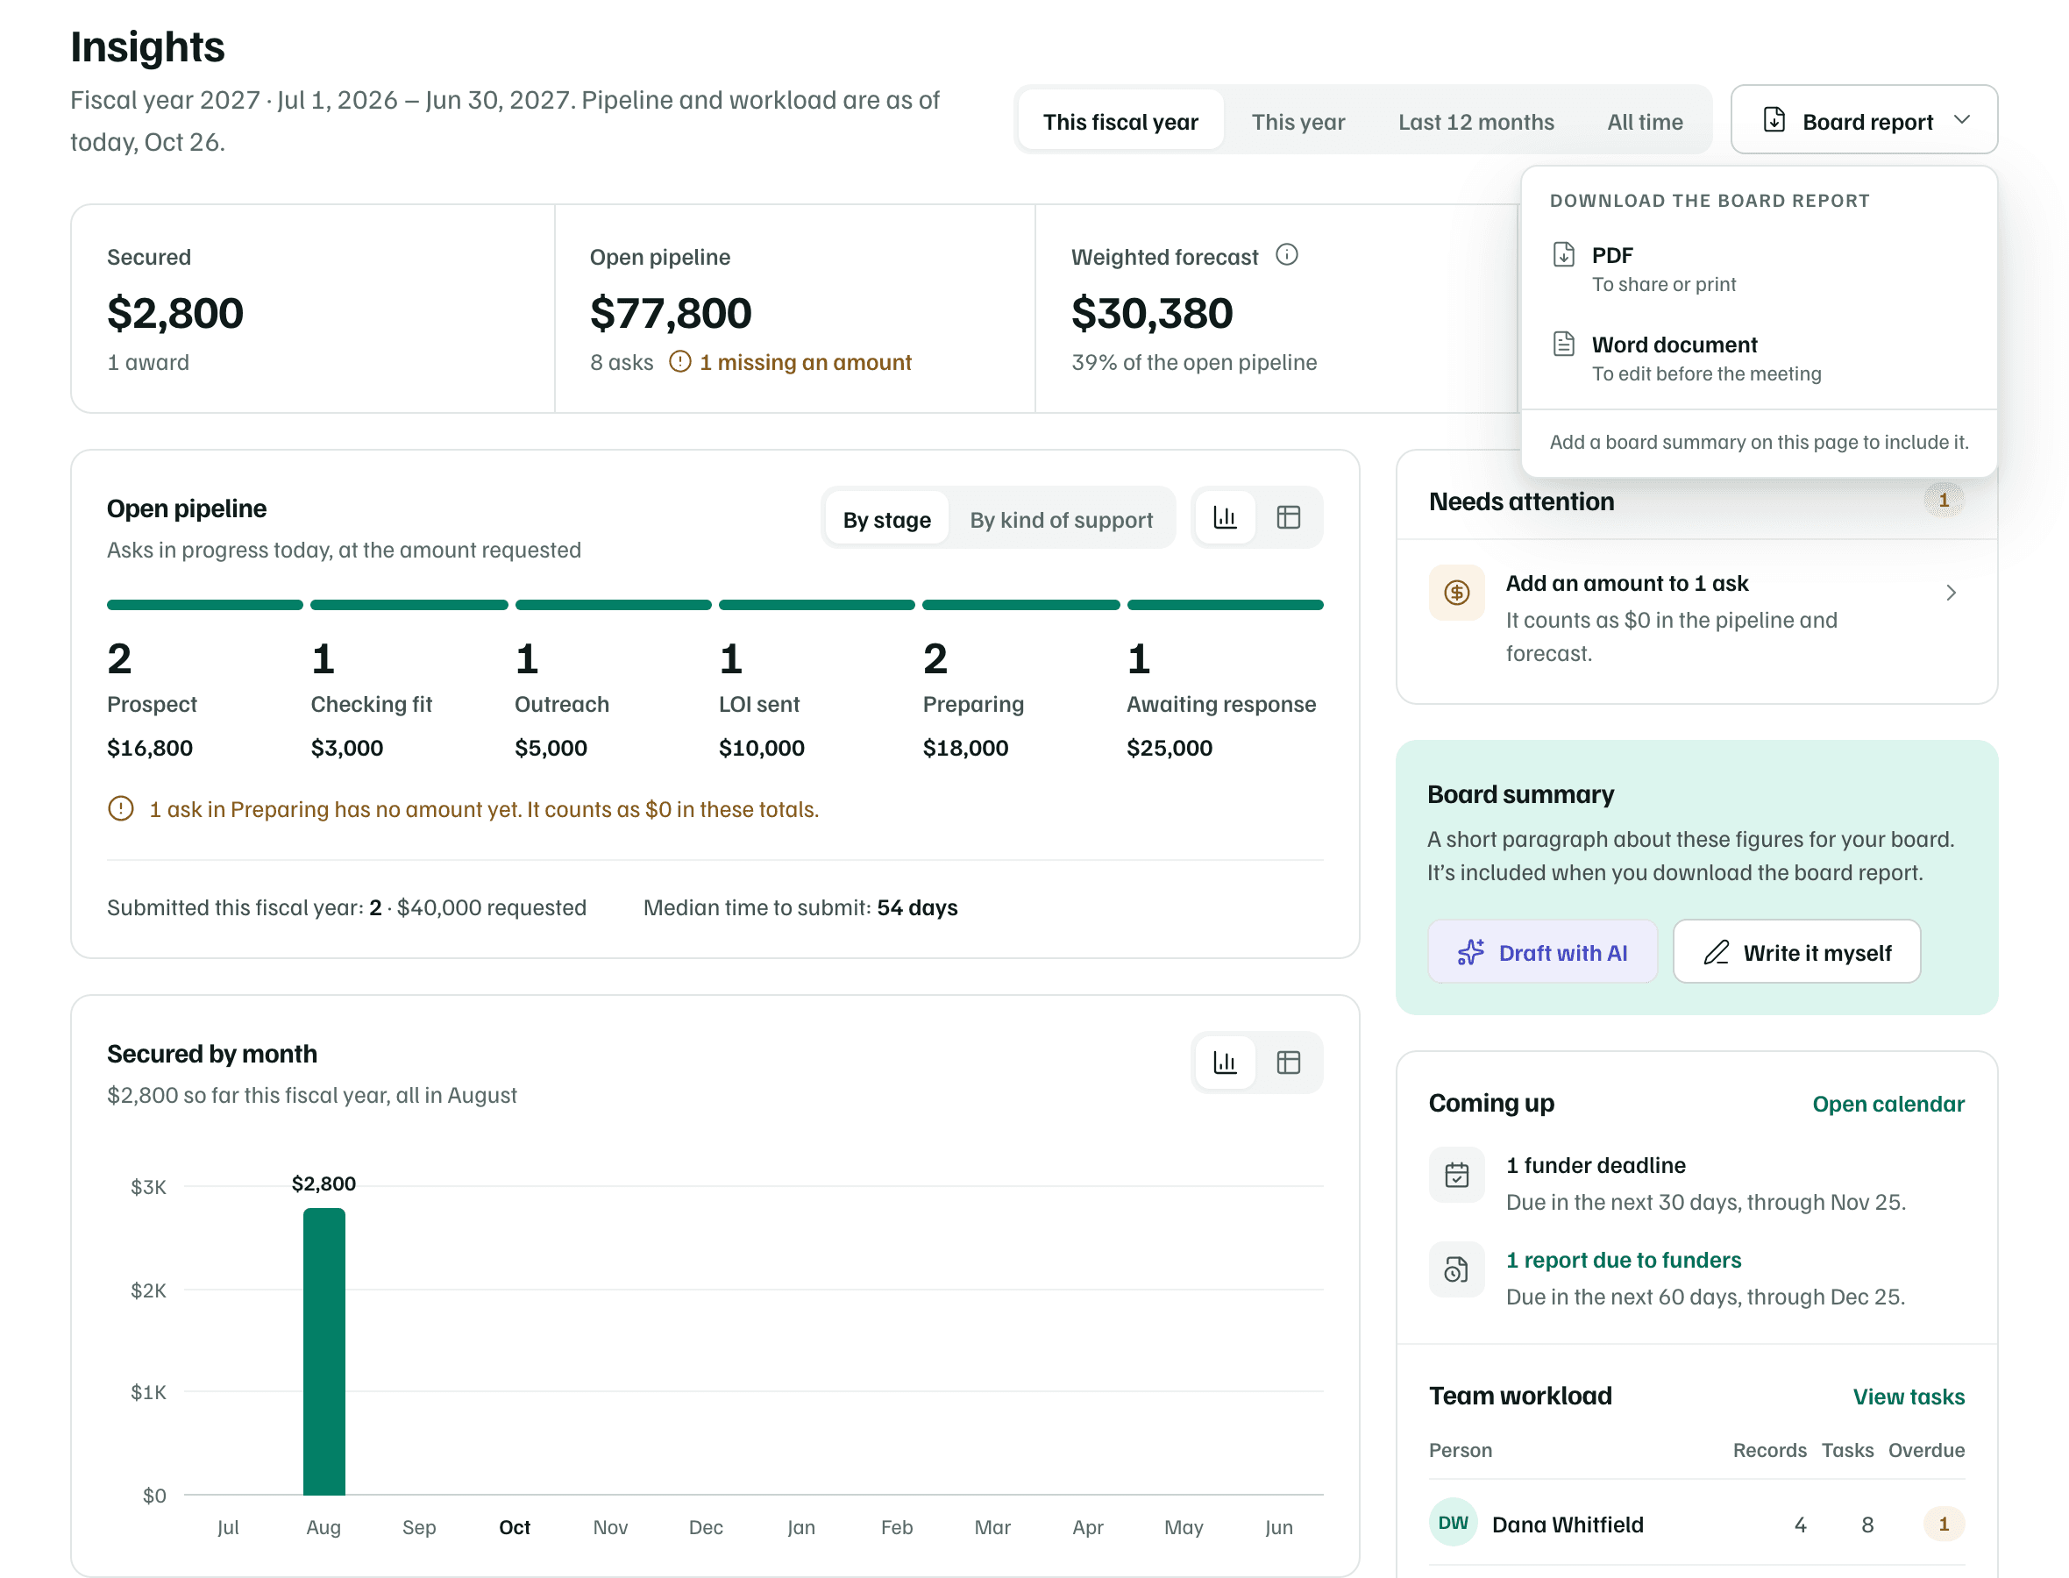2069x1578 pixels.
Task: Expand Add an amount to 1 ask
Action: (1696, 618)
